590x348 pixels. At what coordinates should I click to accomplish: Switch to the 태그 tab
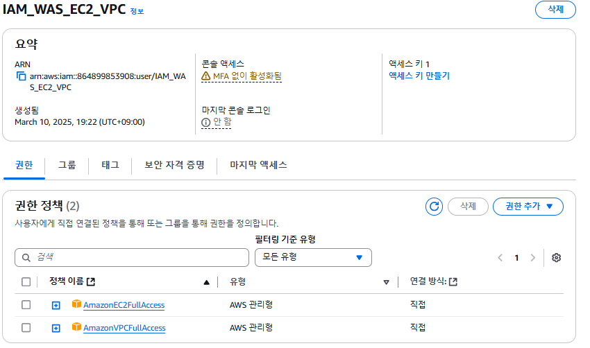tap(110, 165)
